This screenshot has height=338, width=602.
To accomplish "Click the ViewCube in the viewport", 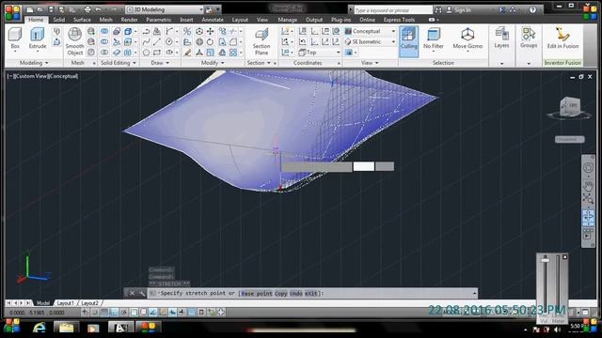I will (x=569, y=107).
